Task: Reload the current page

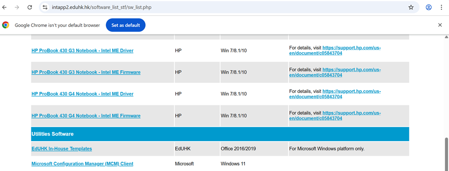Action: pos(30,7)
